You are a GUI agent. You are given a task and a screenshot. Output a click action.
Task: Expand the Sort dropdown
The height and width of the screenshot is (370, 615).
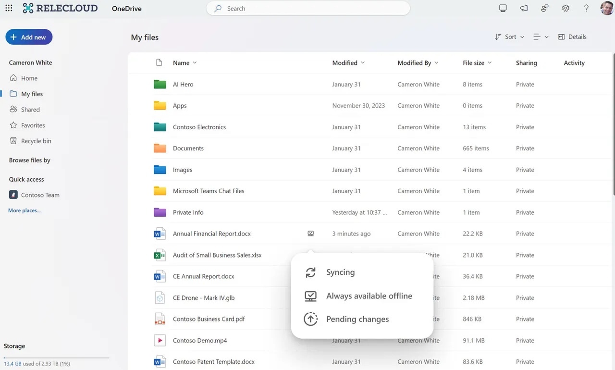pyautogui.click(x=510, y=37)
